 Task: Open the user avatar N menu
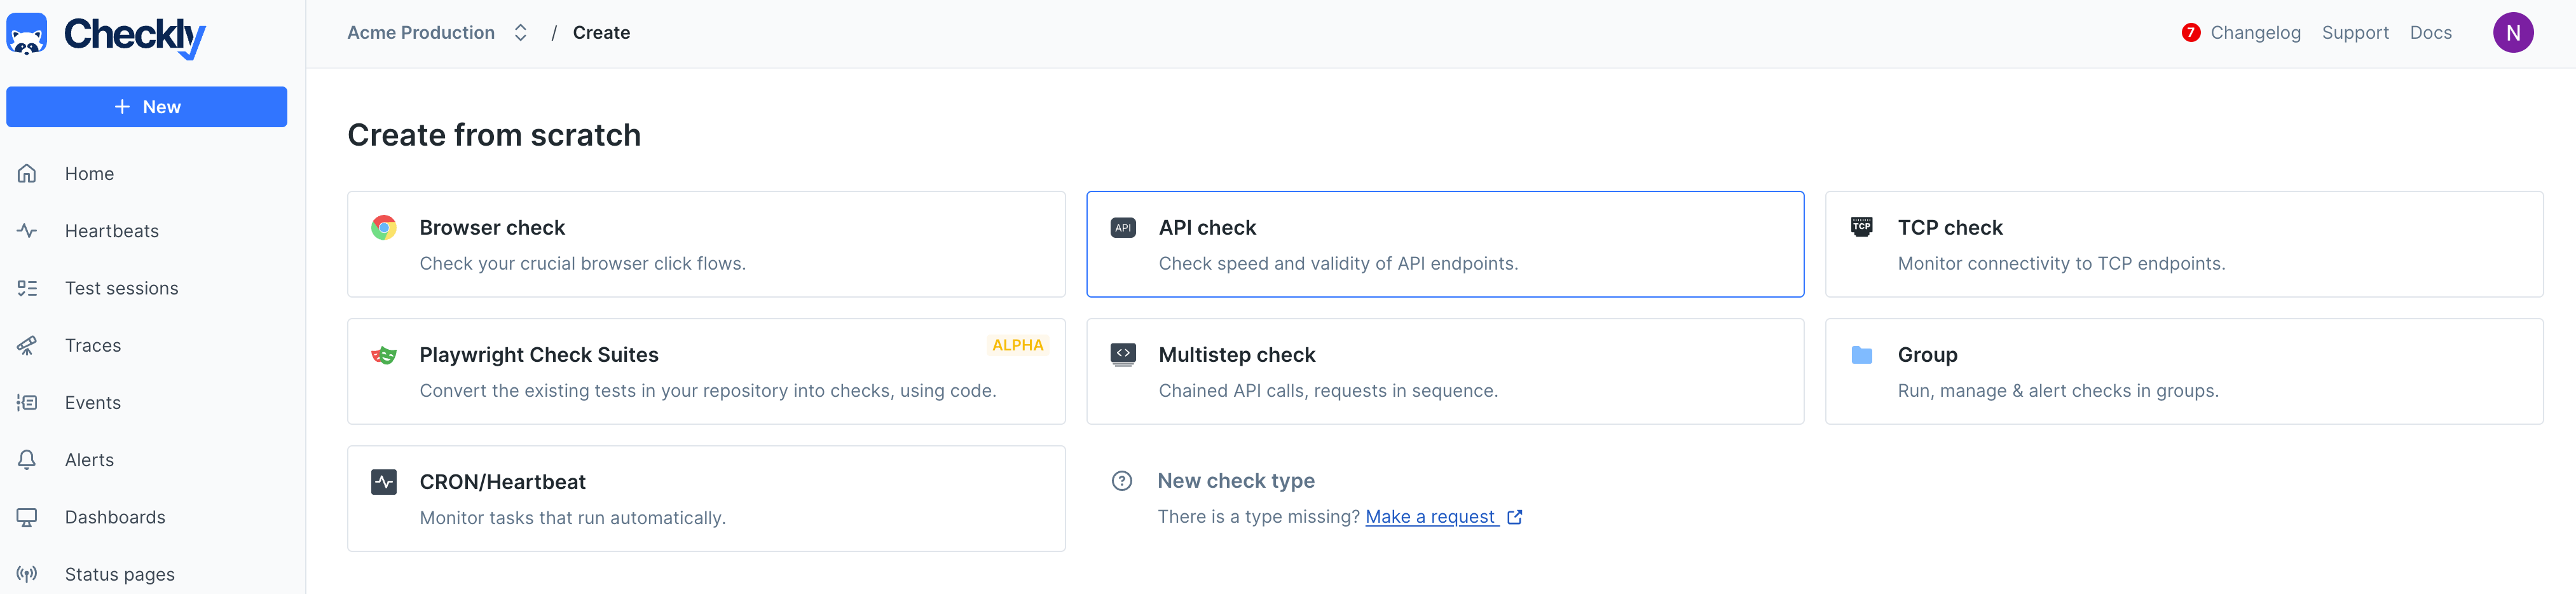point(2512,33)
